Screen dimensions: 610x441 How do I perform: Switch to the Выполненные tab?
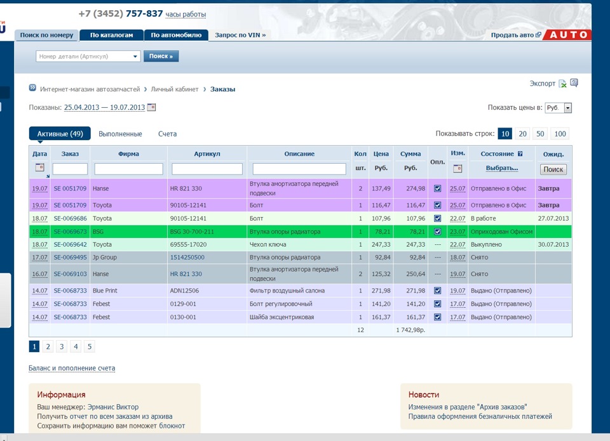(x=120, y=134)
